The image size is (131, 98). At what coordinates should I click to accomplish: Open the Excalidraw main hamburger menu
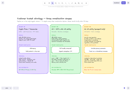tap(3, 3)
